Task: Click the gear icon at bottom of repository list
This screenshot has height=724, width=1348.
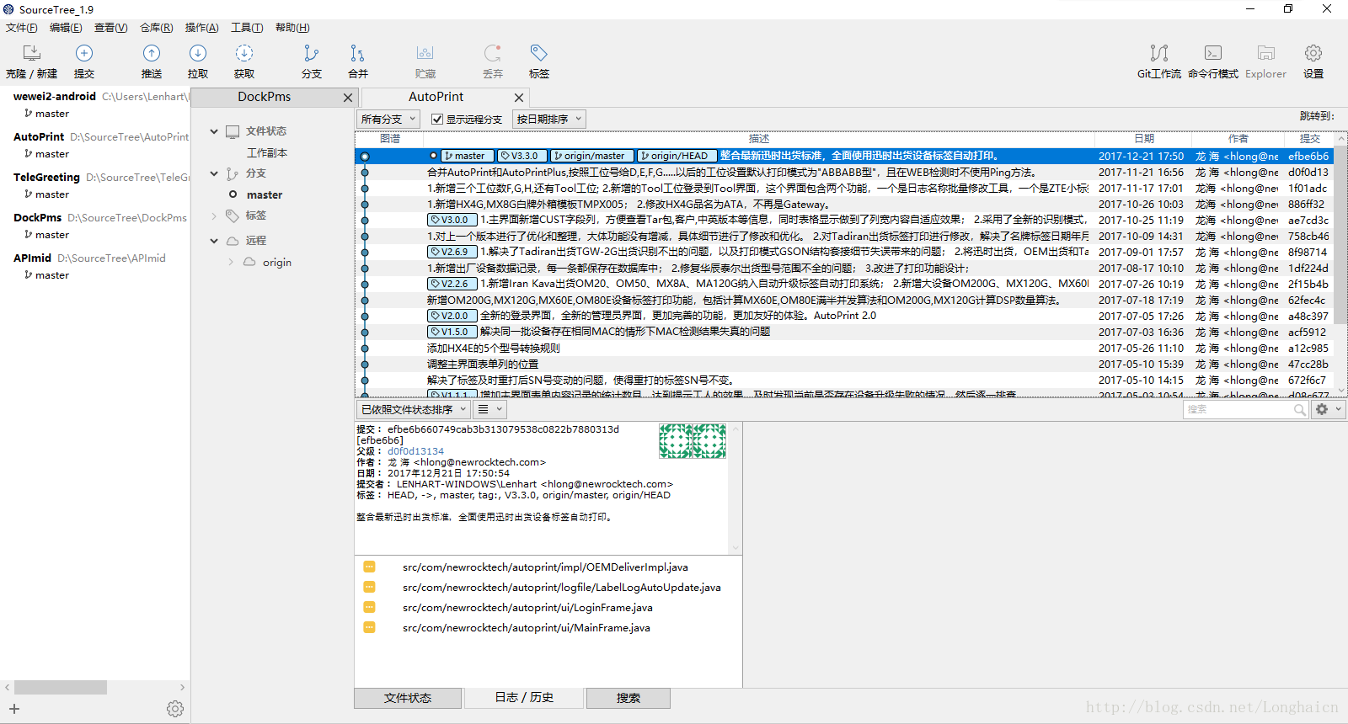Action: pyautogui.click(x=175, y=709)
